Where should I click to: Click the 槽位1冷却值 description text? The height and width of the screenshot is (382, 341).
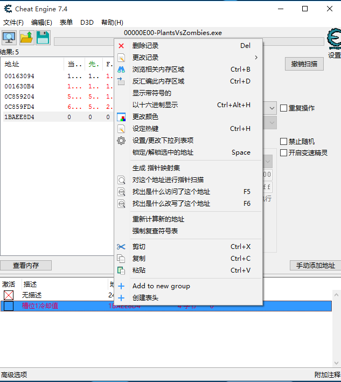point(40,306)
